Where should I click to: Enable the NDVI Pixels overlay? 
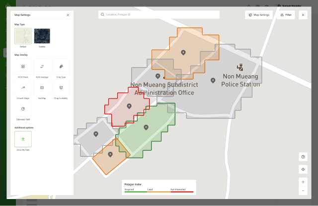click(23, 67)
